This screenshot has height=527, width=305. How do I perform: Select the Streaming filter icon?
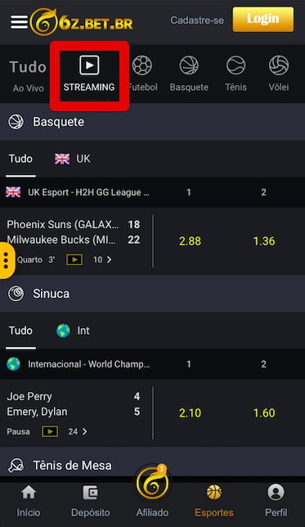(89, 65)
